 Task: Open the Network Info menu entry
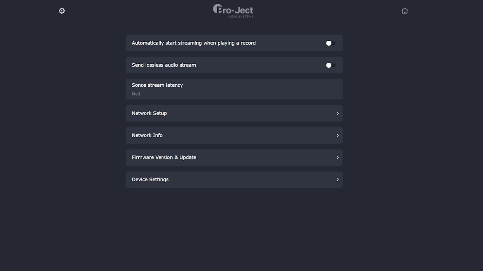[147, 135]
